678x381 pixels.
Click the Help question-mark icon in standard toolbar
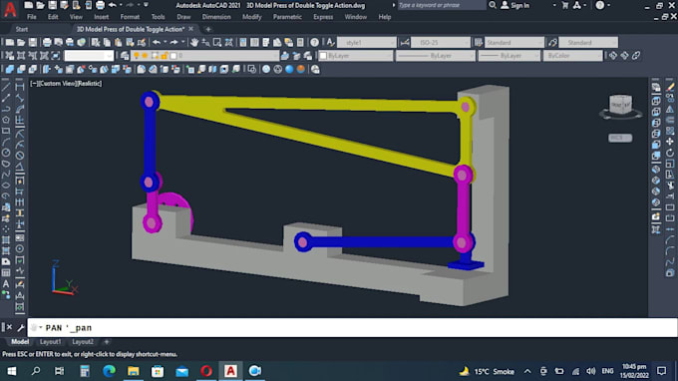tap(314, 42)
